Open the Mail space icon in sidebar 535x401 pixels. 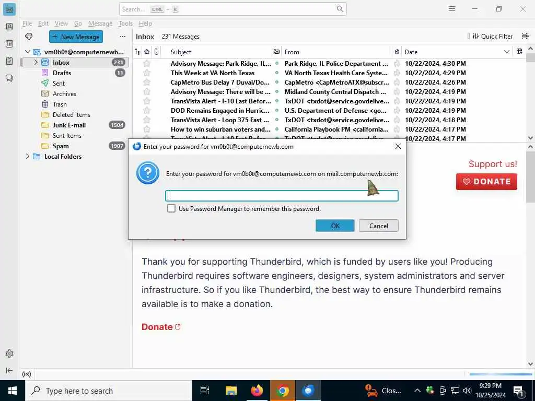tap(9, 9)
